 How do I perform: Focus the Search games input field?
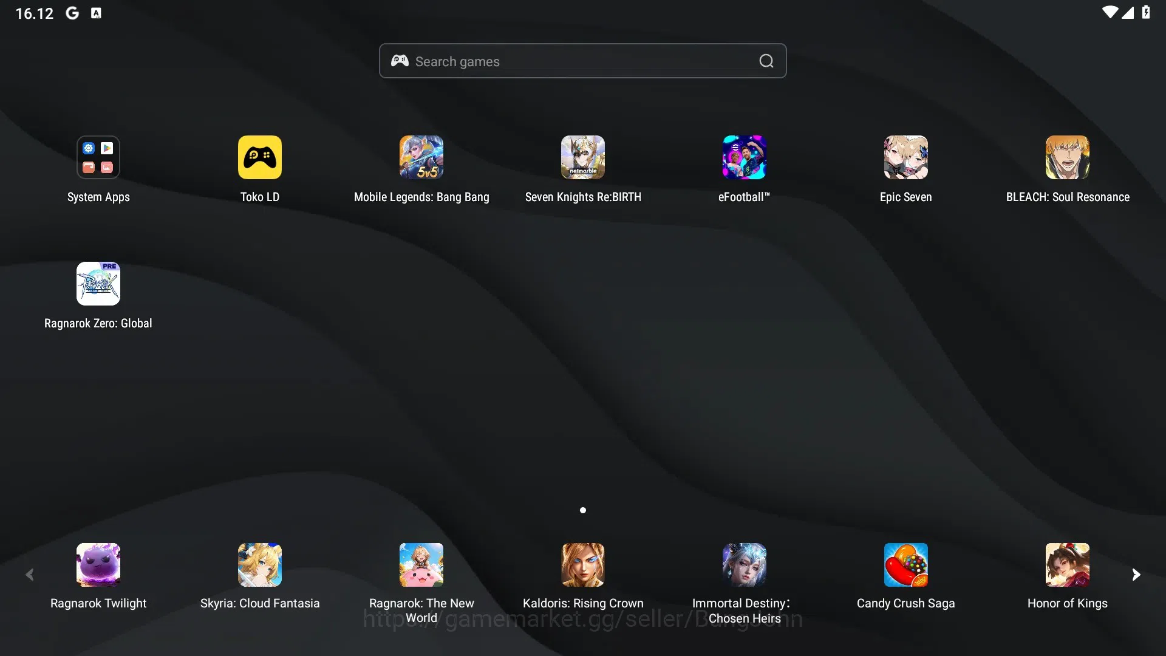pyautogui.click(x=583, y=61)
